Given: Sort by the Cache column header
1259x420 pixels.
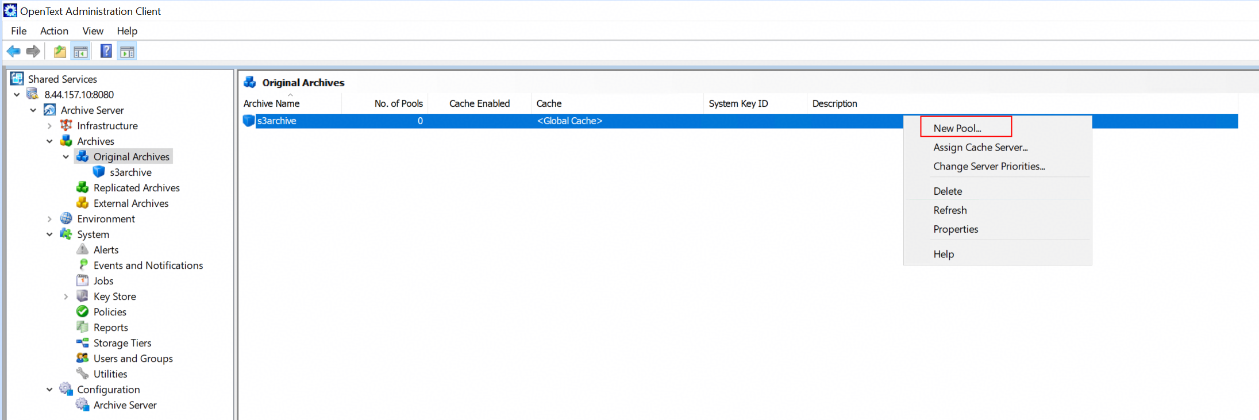Looking at the screenshot, I should (618, 103).
